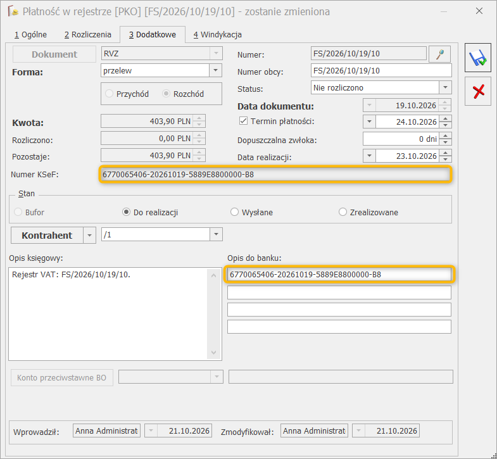Click the app icon in the title bar
Viewport: 497px width, 459px height.
point(13,11)
